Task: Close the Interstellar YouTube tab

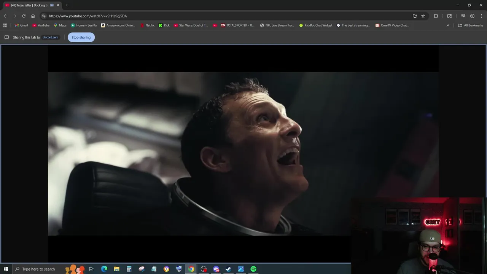Action: point(58,5)
